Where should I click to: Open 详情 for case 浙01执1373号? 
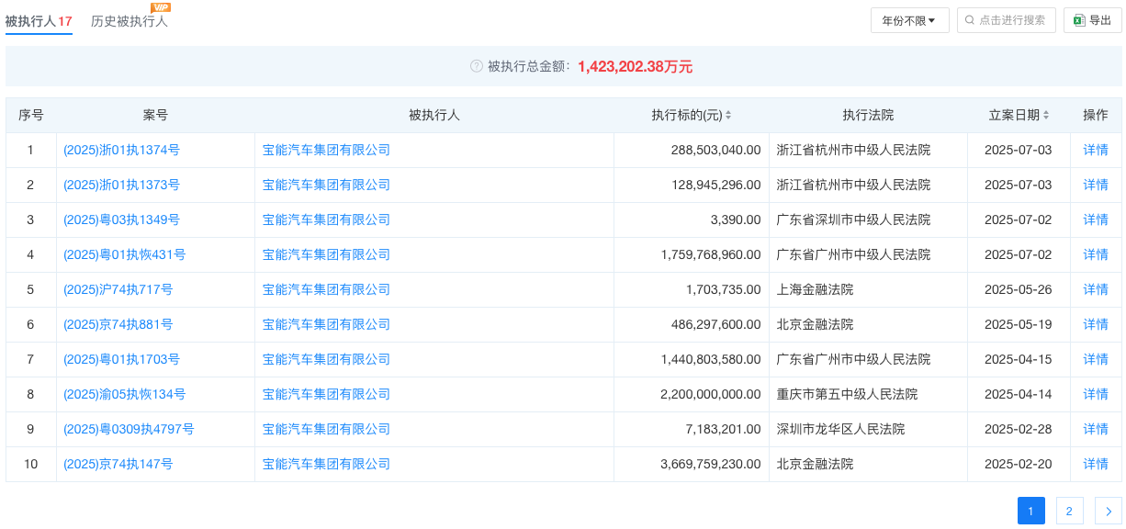1096,185
